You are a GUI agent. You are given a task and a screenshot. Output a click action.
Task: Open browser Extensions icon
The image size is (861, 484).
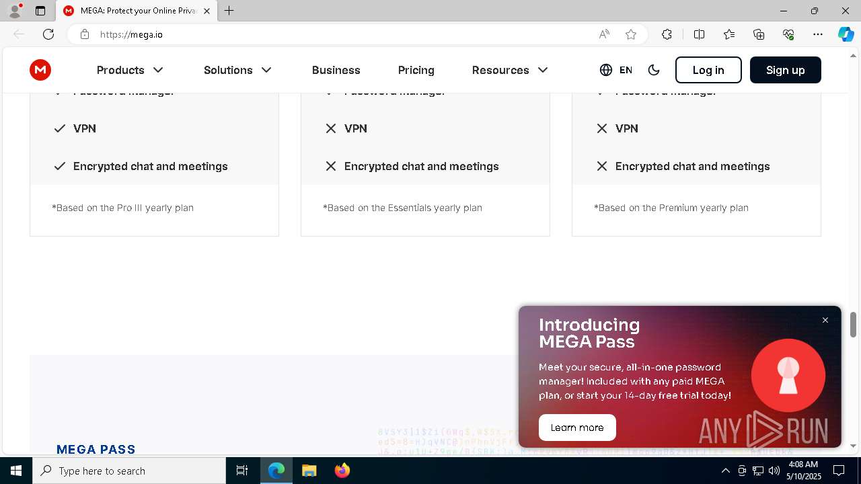667,34
